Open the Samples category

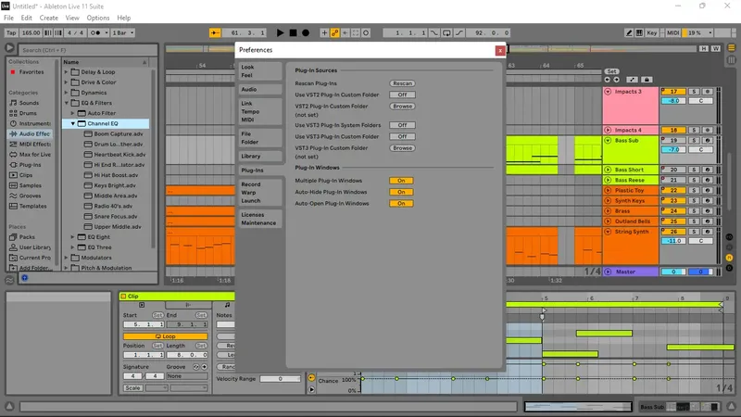coord(31,185)
